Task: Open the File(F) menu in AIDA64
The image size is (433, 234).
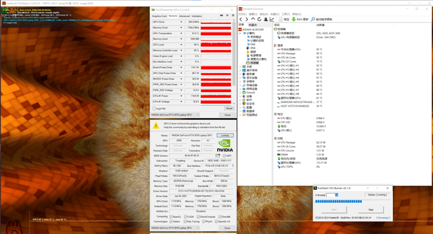Action: 242,14
